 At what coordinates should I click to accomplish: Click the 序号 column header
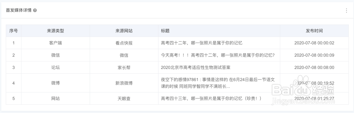coord(13,31)
